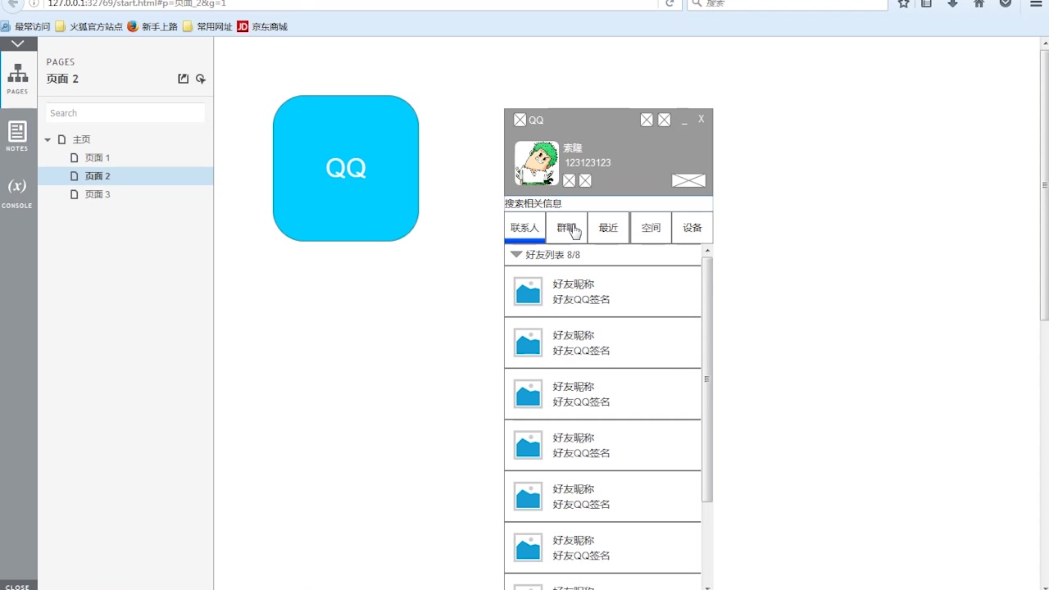
Task: Click 好友昵称 in the first friend row
Action: tap(574, 284)
